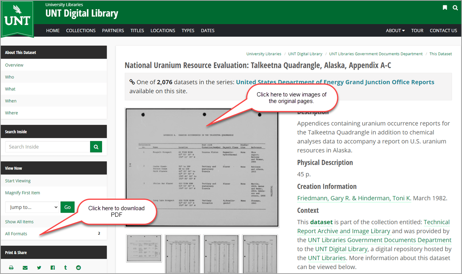462x274 pixels.
Task: Submit Search Inside with the green magnifier button
Action: point(96,146)
